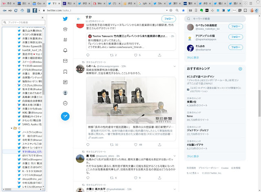
Task: Open Profile icon in Twitter sidebar
Action: tap(65, 93)
